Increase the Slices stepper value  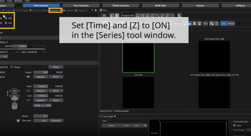click(48, 115)
